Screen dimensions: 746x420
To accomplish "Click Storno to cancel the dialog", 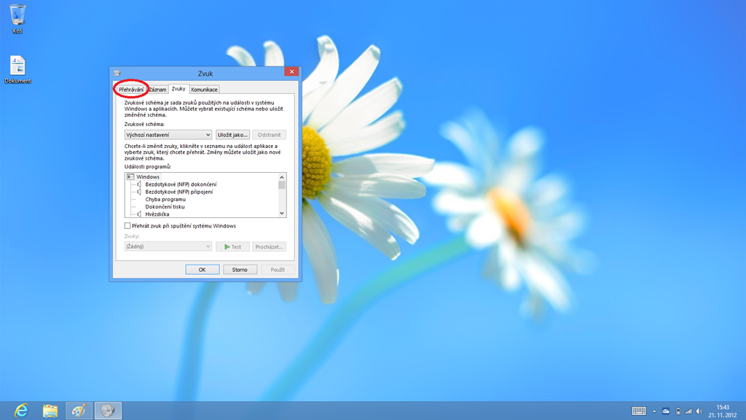I will 240,270.
